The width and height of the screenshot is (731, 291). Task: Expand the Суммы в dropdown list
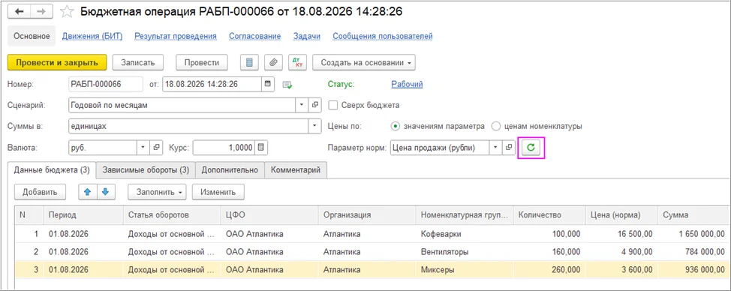[x=315, y=126]
